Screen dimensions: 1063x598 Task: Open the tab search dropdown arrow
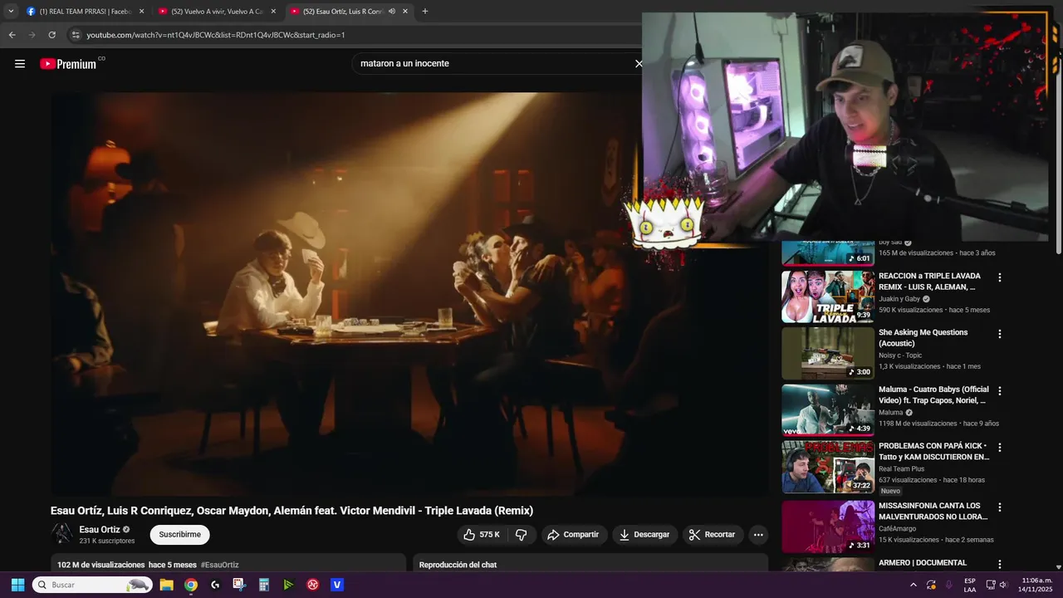[x=11, y=12]
